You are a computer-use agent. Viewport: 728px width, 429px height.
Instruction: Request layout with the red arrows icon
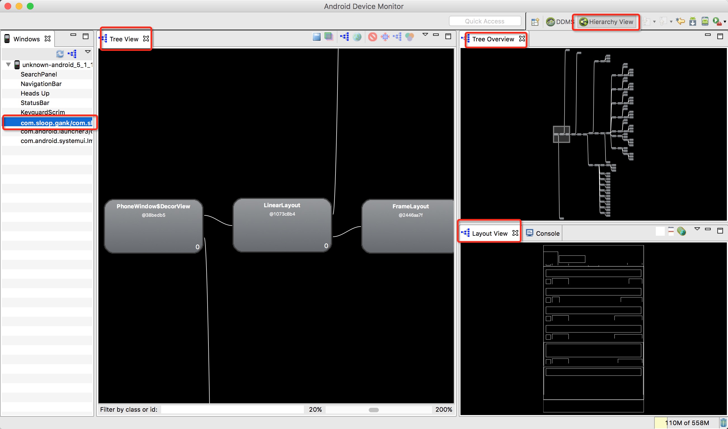point(385,37)
